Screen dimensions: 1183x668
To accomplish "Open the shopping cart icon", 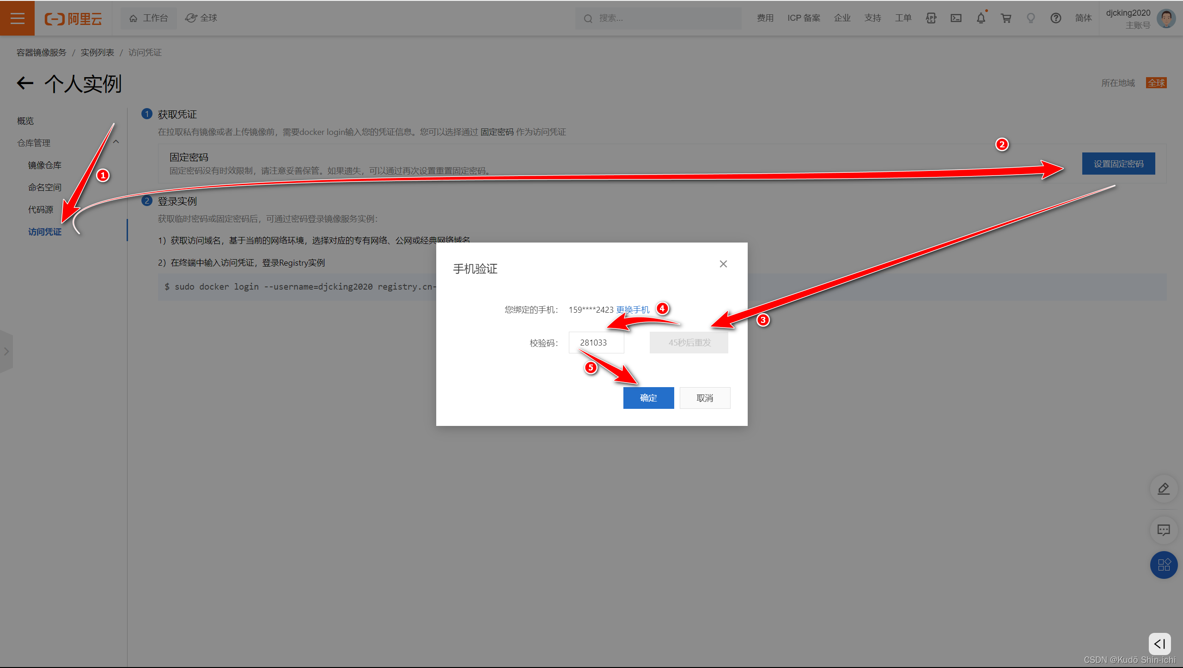I will tap(1006, 18).
